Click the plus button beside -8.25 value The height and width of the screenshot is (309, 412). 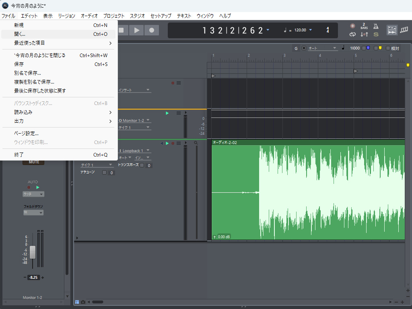43,278
